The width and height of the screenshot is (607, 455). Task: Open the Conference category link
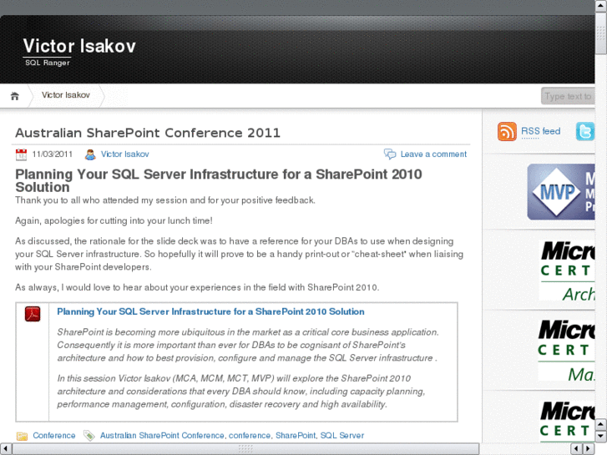54,436
